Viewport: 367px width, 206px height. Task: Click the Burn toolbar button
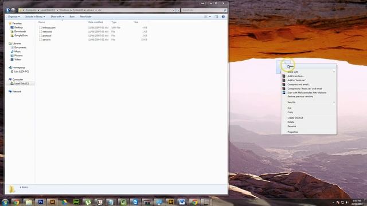(x=72, y=17)
